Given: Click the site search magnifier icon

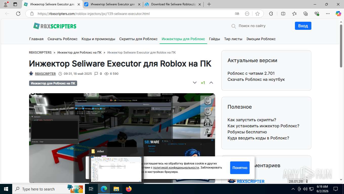Looking at the screenshot, I should (x=233, y=26).
